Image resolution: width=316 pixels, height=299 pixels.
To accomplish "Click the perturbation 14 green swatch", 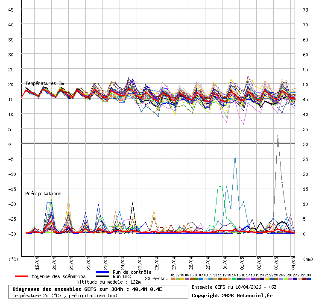I will [x=234, y=279].
